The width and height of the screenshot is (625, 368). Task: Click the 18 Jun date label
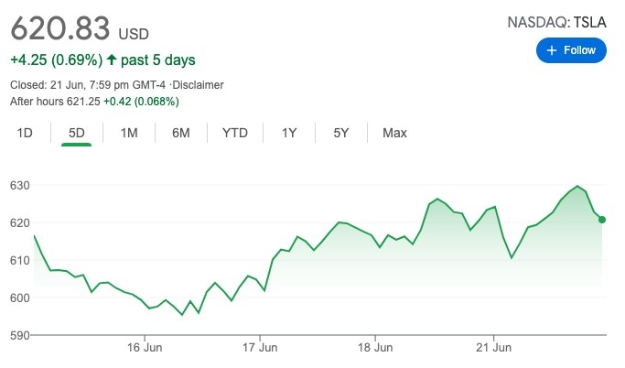(376, 348)
